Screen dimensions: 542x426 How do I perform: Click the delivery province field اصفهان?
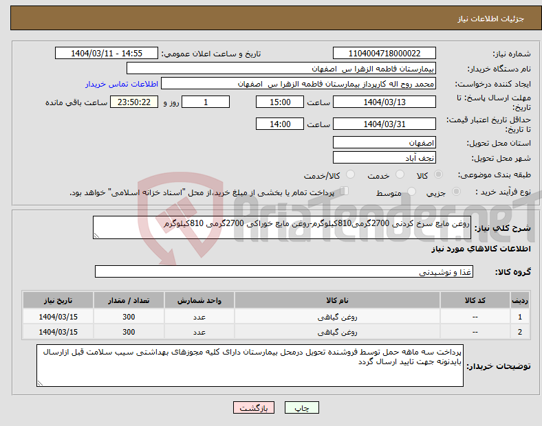point(384,143)
